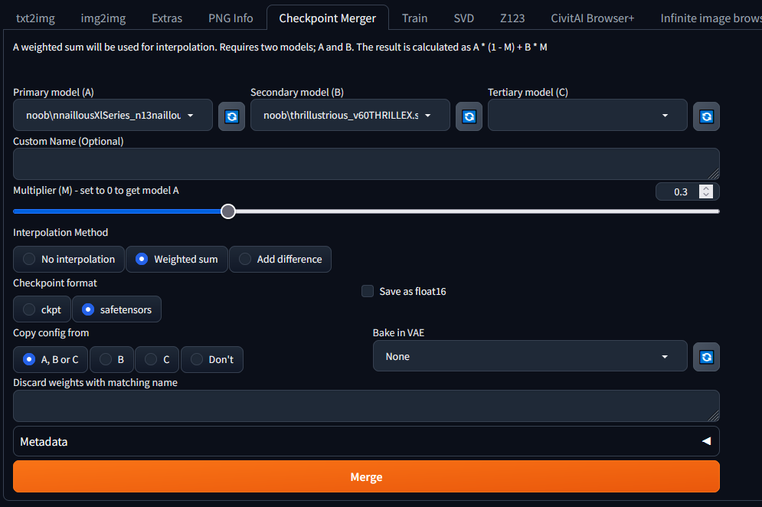Copy config from A, B or C
Screen dimensions: 762x507
51,359
